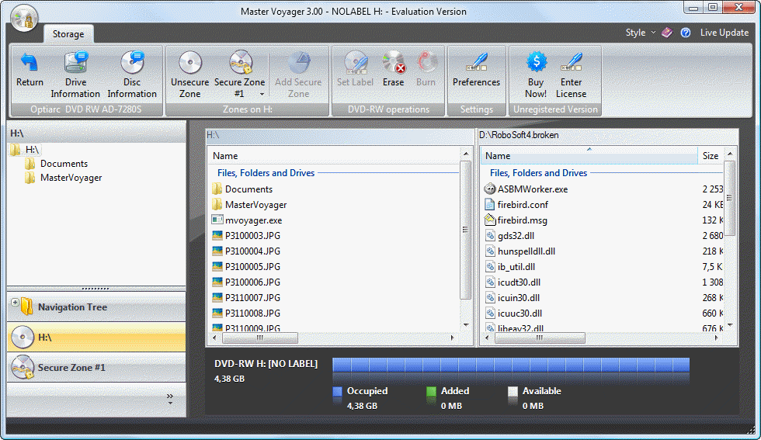This screenshot has width=761, height=440.
Task: Switch to Secure Zone #1 sidebar pane
Action: click(x=96, y=367)
